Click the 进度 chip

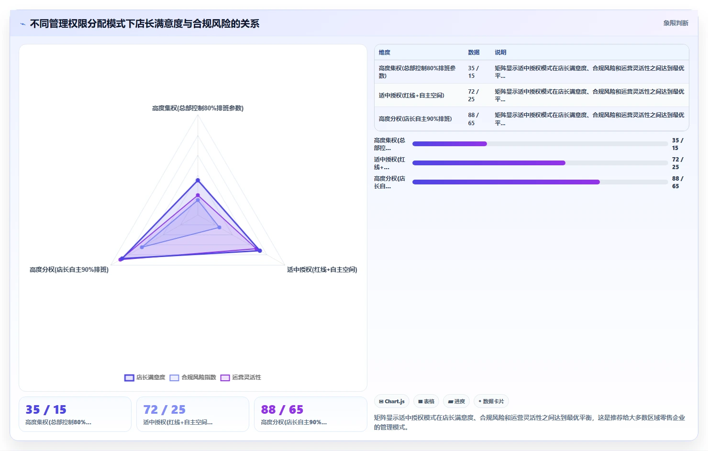[x=456, y=401]
